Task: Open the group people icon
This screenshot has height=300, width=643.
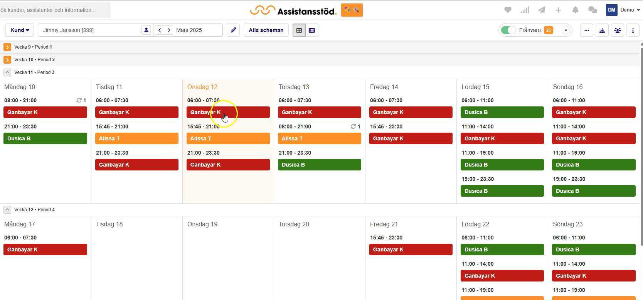Action: 617,30
